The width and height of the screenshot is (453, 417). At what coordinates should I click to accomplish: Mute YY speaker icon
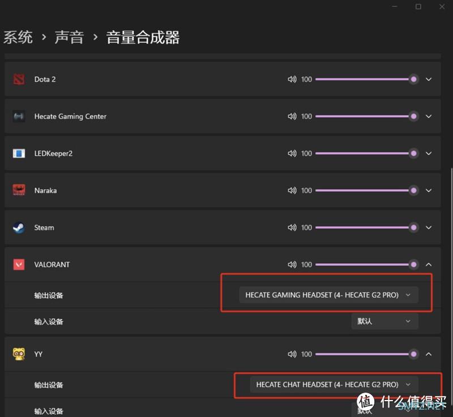point(292,354)
